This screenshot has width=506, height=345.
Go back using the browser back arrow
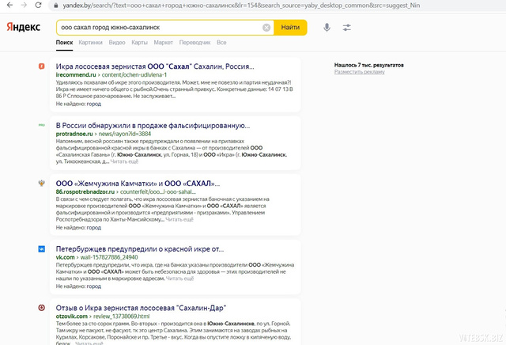tap(9, 6)
